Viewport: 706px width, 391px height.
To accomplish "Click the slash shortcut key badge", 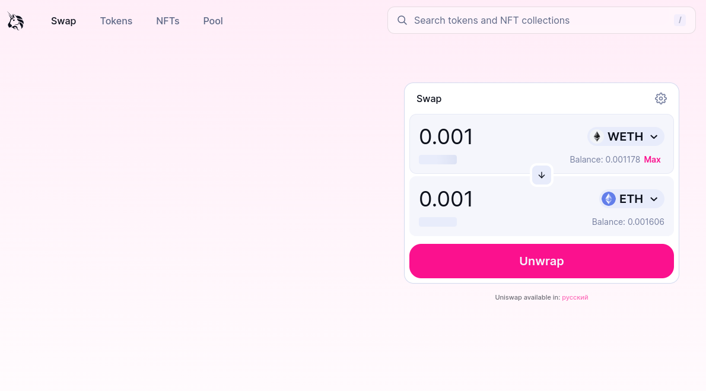I will (x=680, y=20).
